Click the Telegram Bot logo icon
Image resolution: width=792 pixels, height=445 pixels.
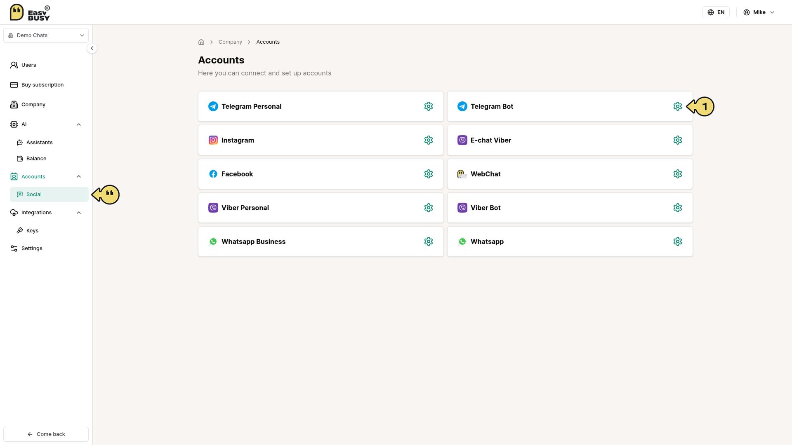coord(462,106)
